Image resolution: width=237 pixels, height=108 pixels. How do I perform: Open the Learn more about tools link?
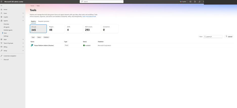tap(89, 16)
